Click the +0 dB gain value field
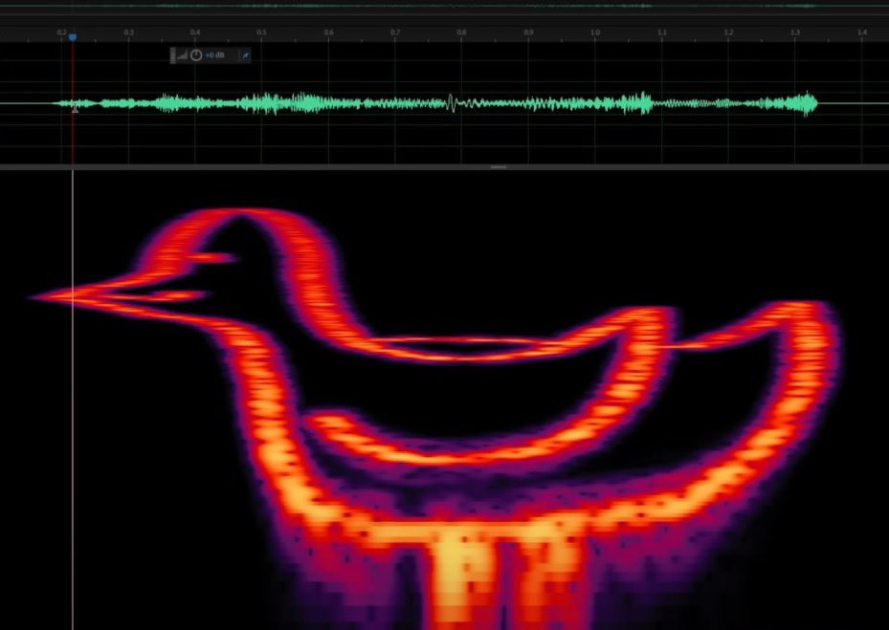This screenshot has width=889, height=630. (215, 54)
